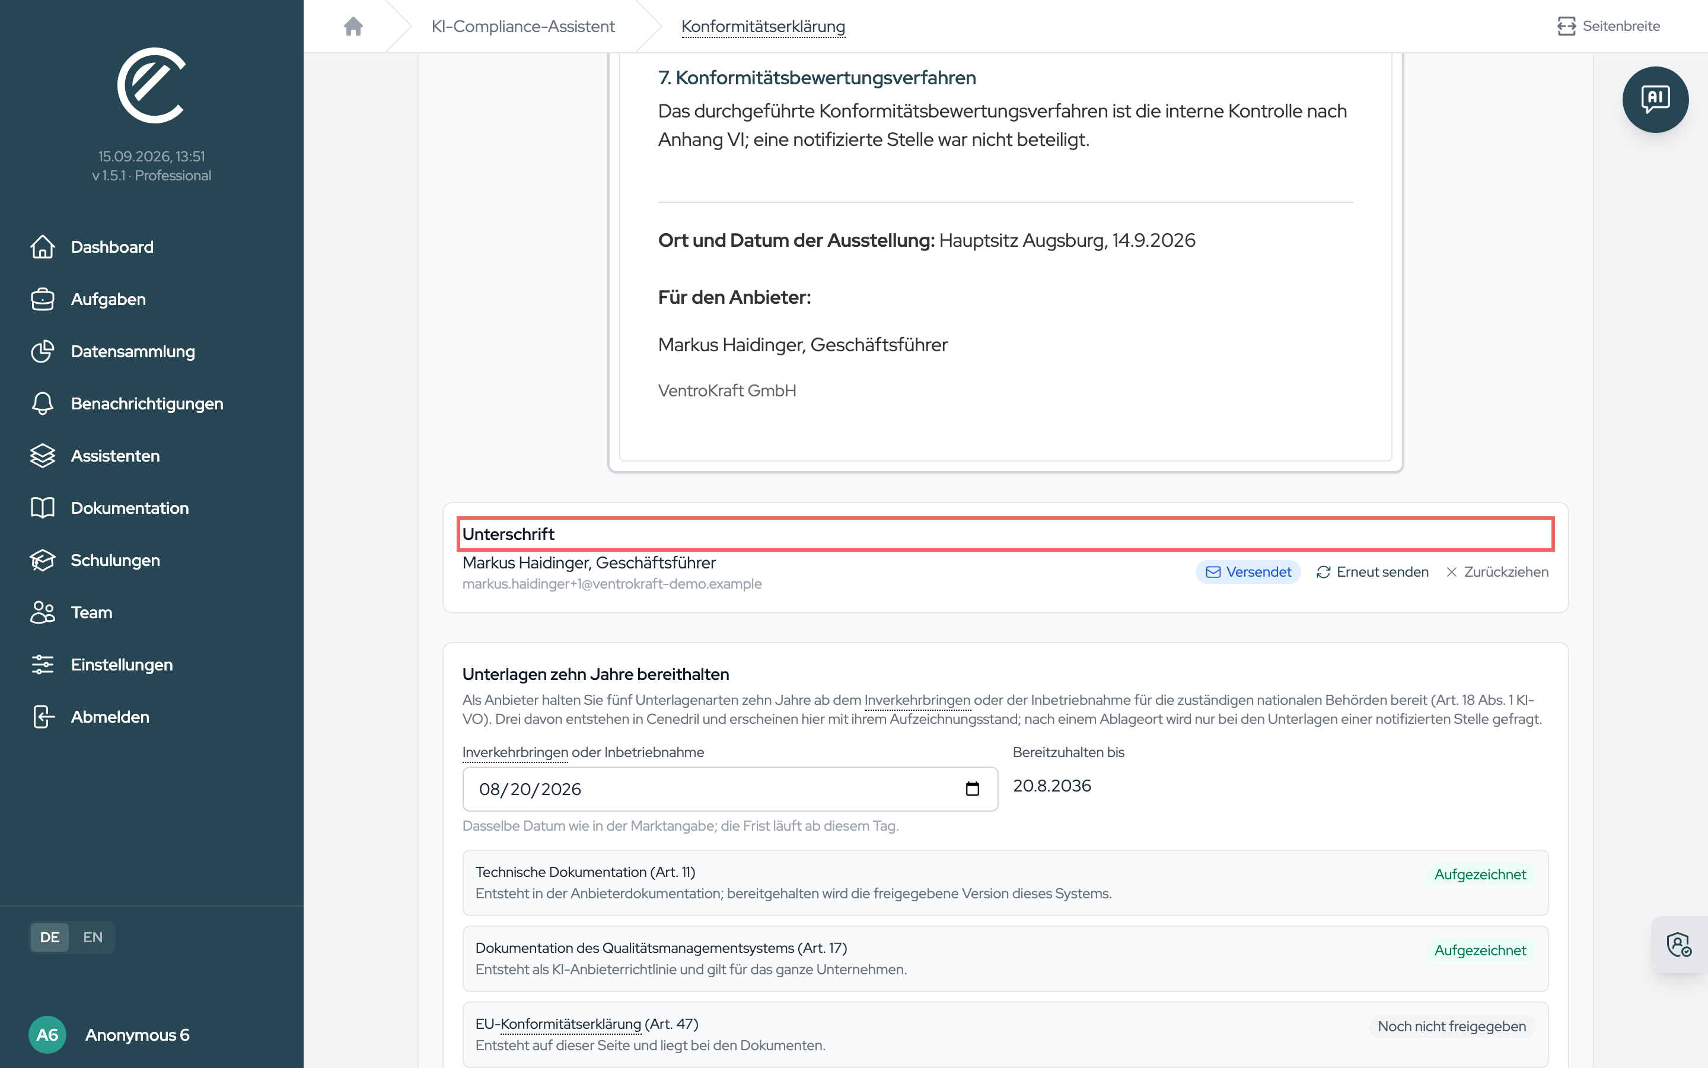The width and height of the screenshot is (1708, 1068).
Task: Open KI-Compliance-Assistent breadcrumb
Action: click(523, 26)
